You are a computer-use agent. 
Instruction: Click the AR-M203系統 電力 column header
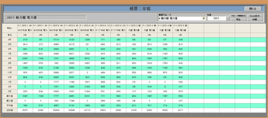(x=87, y=28)
